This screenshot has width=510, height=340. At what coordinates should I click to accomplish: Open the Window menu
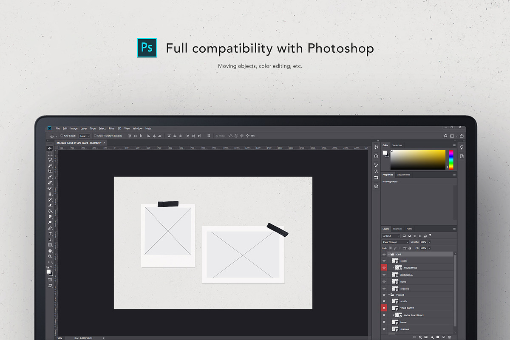[137, 128]
